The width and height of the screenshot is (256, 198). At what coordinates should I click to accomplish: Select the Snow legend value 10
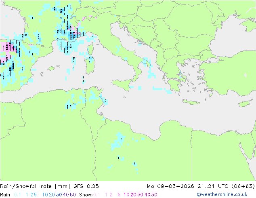point(126,195)
